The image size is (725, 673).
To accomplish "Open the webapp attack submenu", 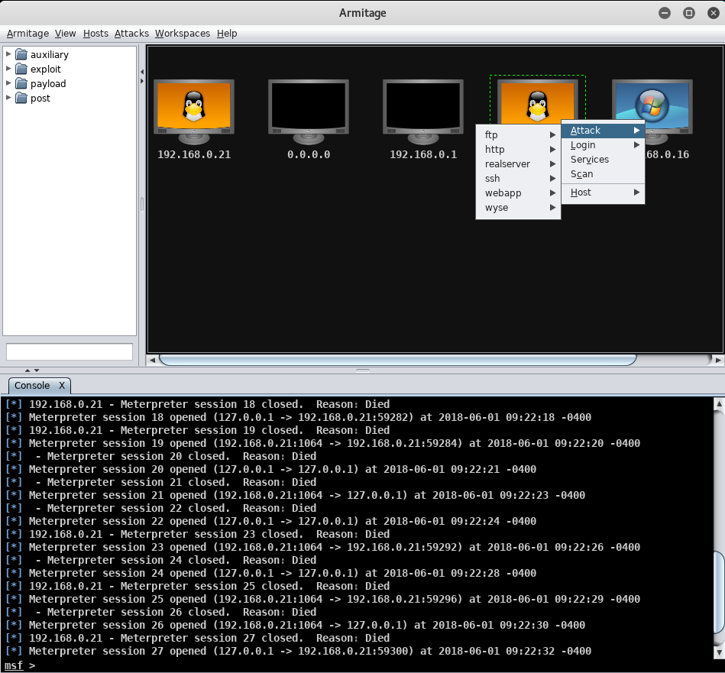I will (x=518, y=193).
